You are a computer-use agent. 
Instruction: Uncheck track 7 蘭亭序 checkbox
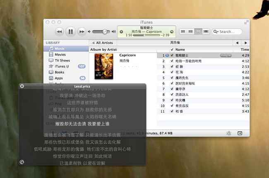172,89
